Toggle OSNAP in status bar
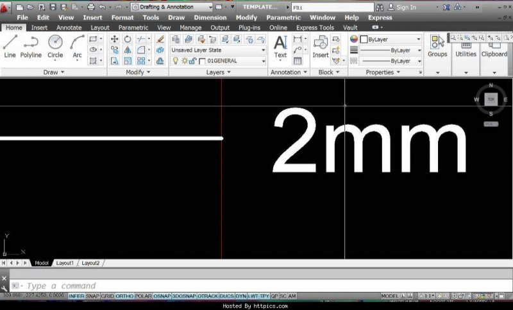The width and height of the screenshot is (513, 310). click(x=162, y=296)
